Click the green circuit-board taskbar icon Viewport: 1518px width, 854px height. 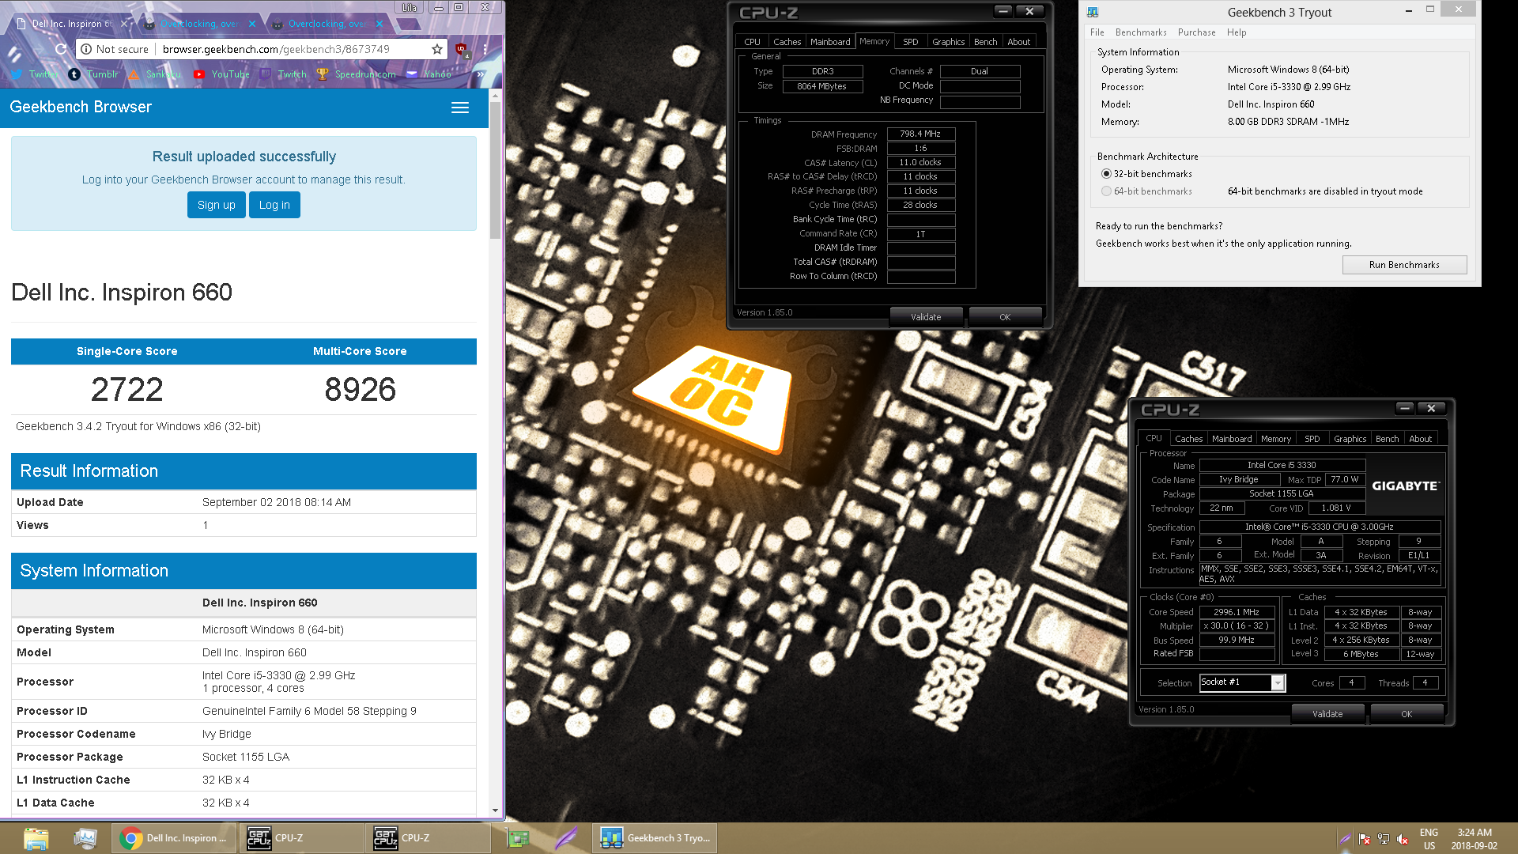coord(519,838)
